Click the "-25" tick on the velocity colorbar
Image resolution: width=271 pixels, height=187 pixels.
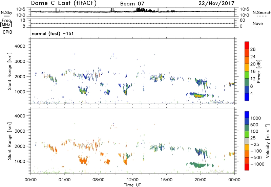click(255, 144)
